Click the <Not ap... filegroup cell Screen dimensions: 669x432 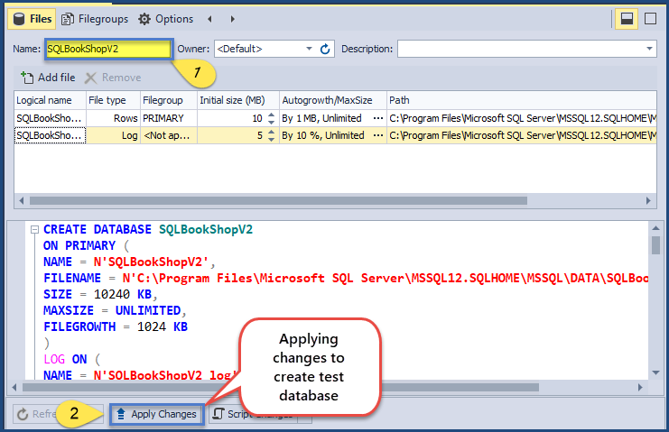tap(169, 135)
